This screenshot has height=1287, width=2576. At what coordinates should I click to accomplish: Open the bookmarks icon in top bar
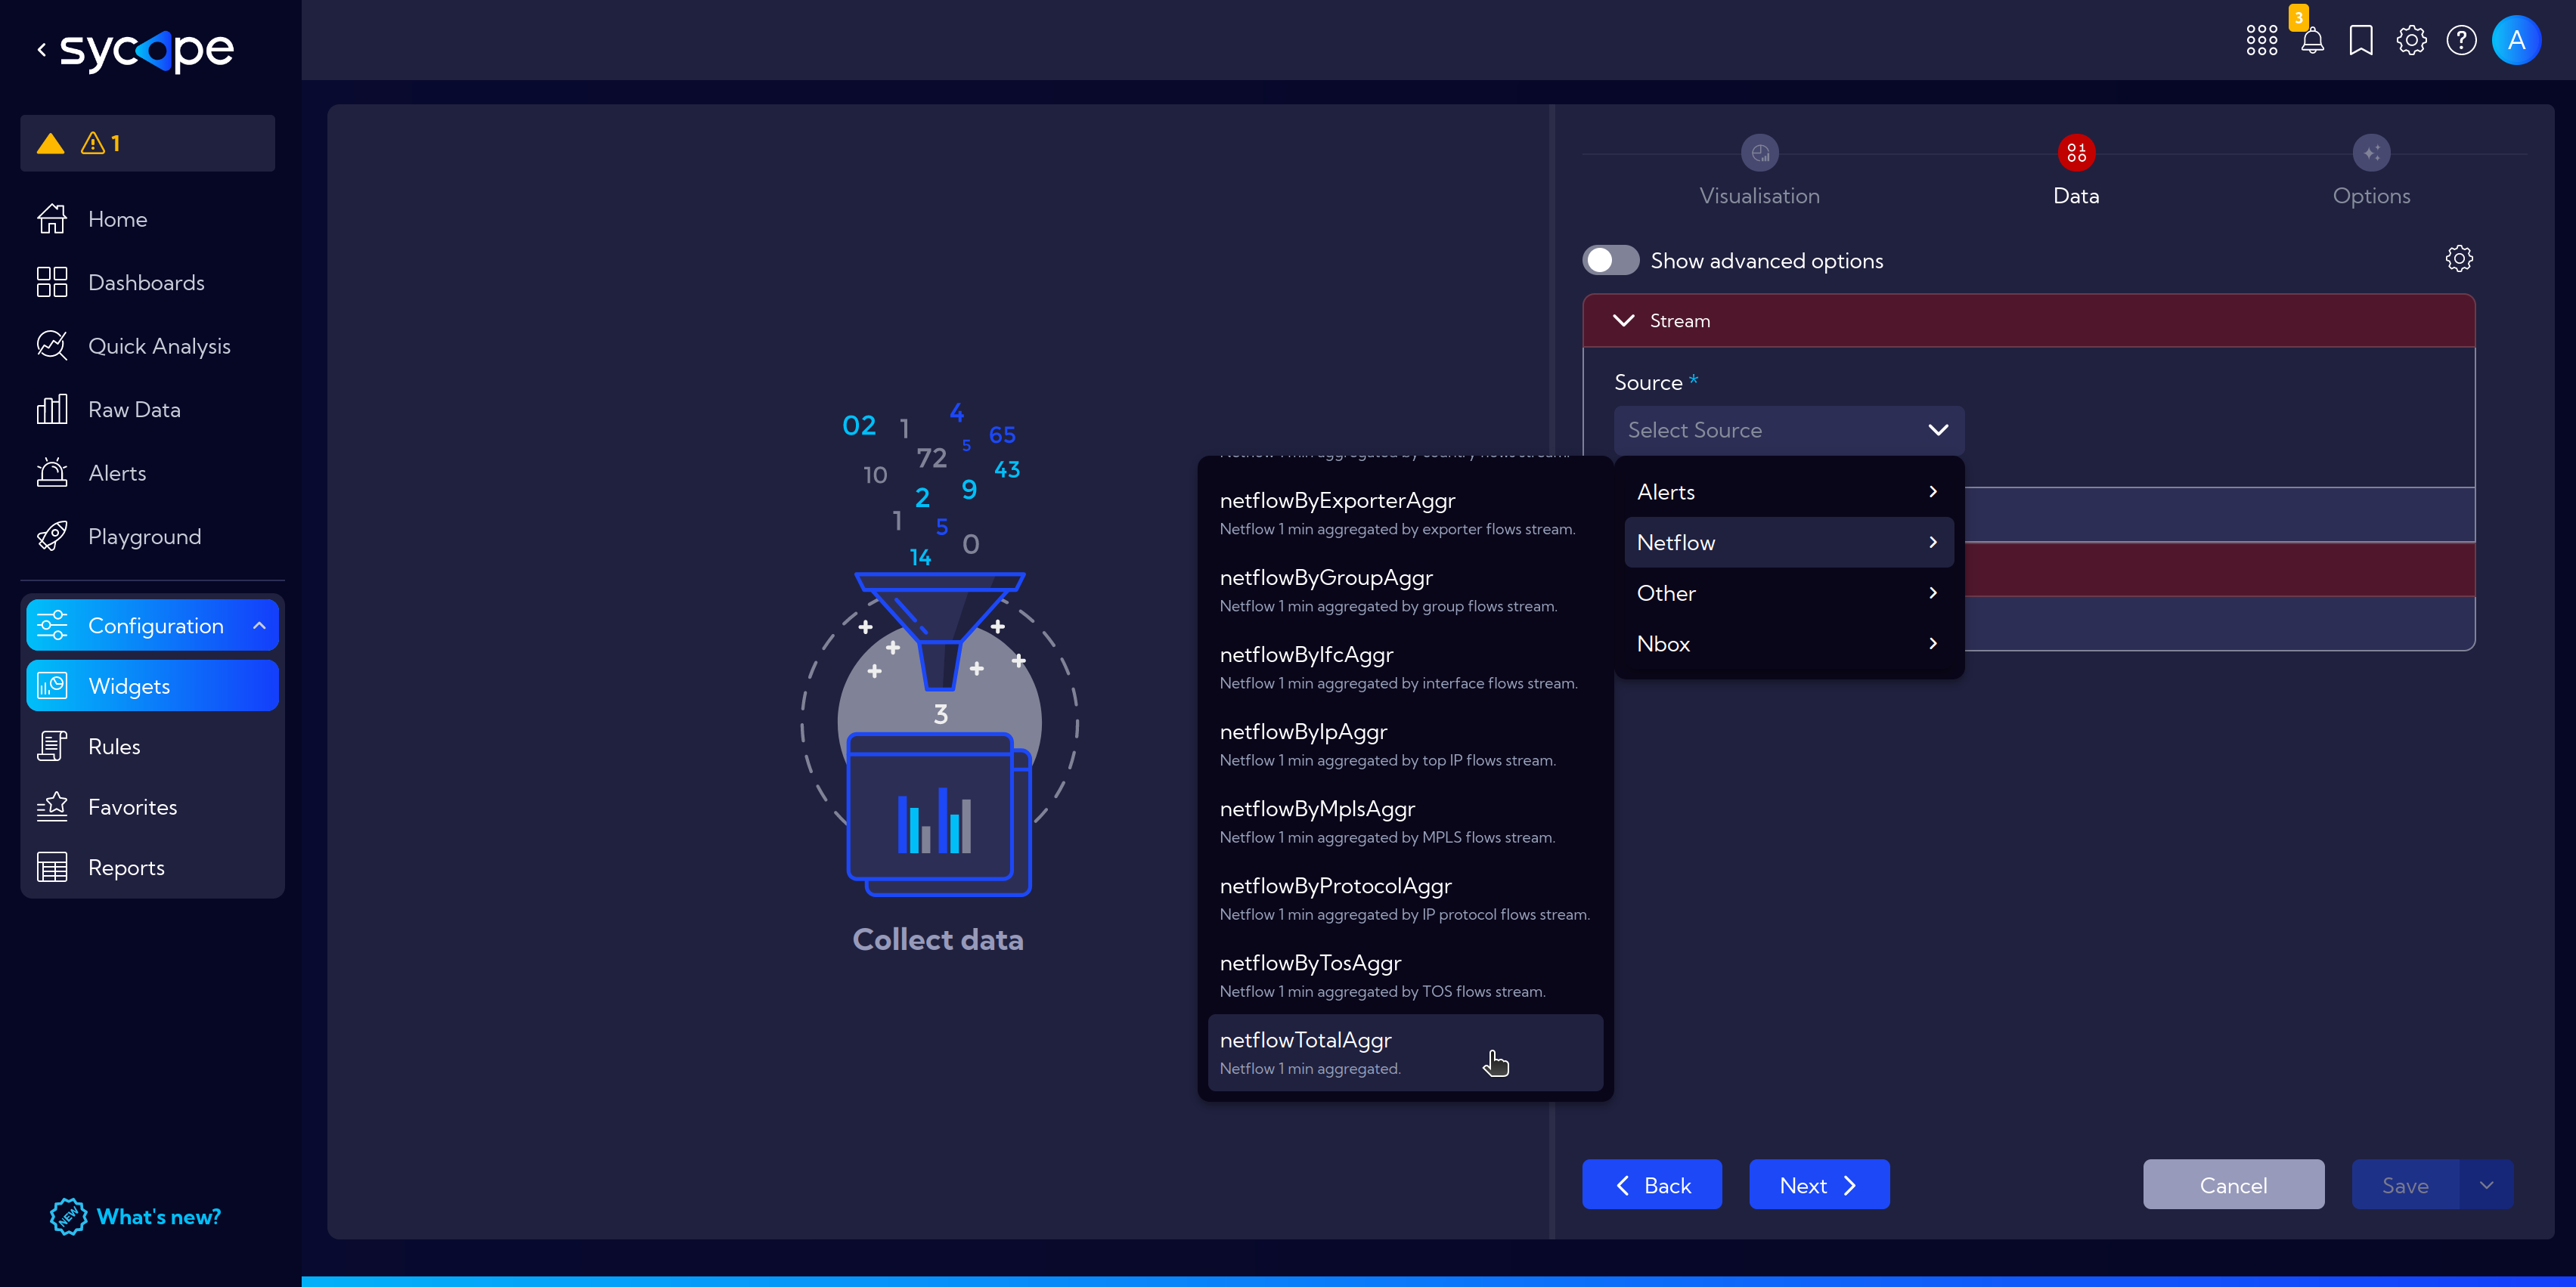coord(2361,41)
